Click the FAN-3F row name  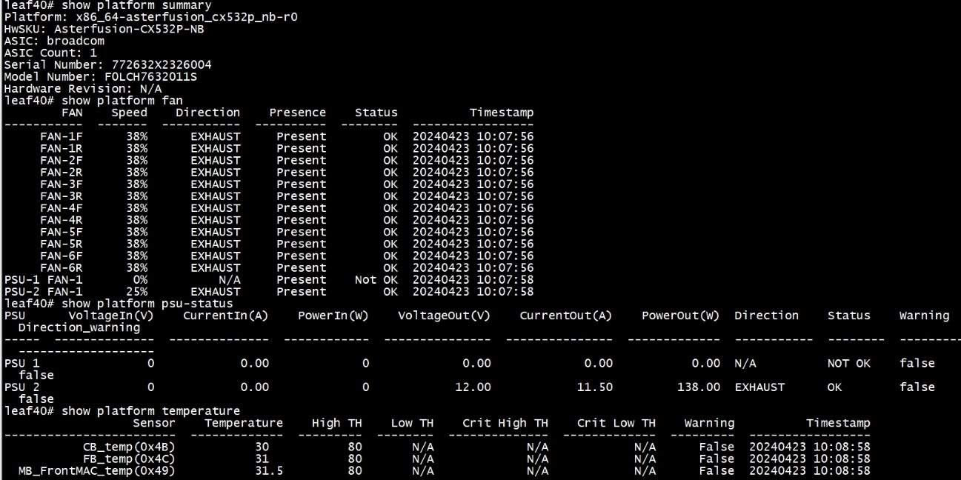[61, 184]
